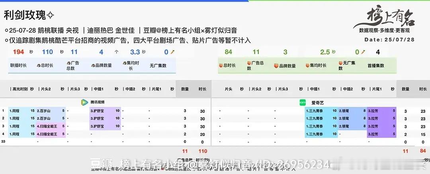Viewport: 430px width, 174px height.
Task: Select 3.拉芳 cell in row 3
Action: pyautogui.click(x=382, y=126)
